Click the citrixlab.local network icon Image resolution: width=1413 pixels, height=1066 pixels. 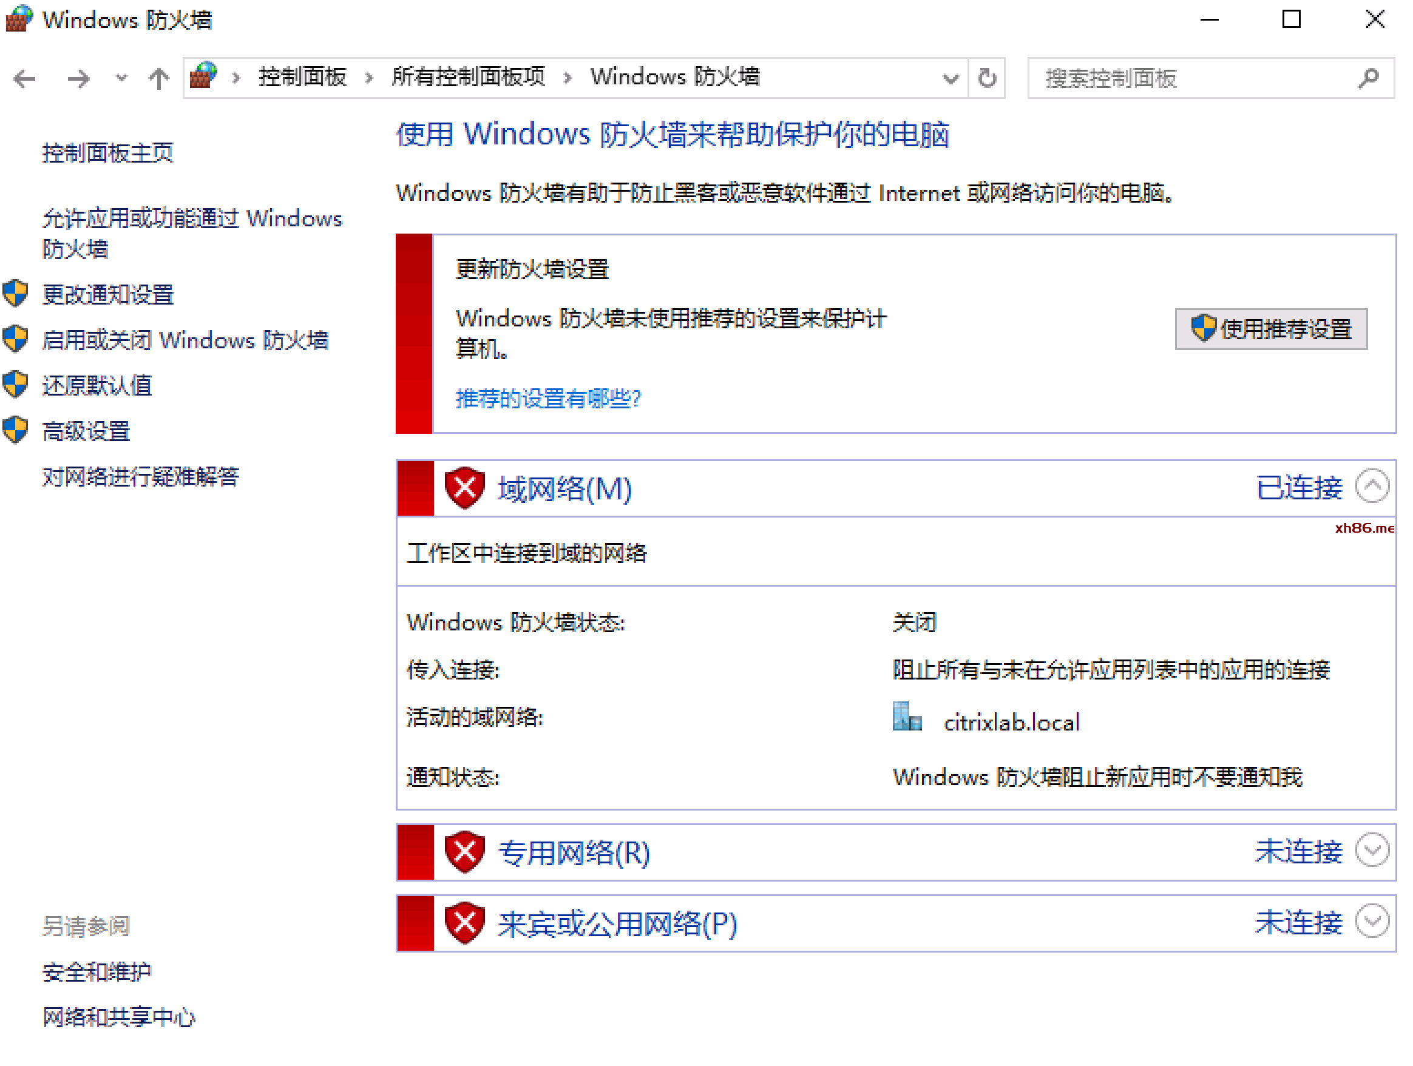[906, 717]
